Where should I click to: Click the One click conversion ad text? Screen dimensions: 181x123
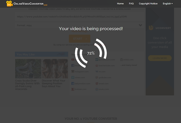[160, 42]
